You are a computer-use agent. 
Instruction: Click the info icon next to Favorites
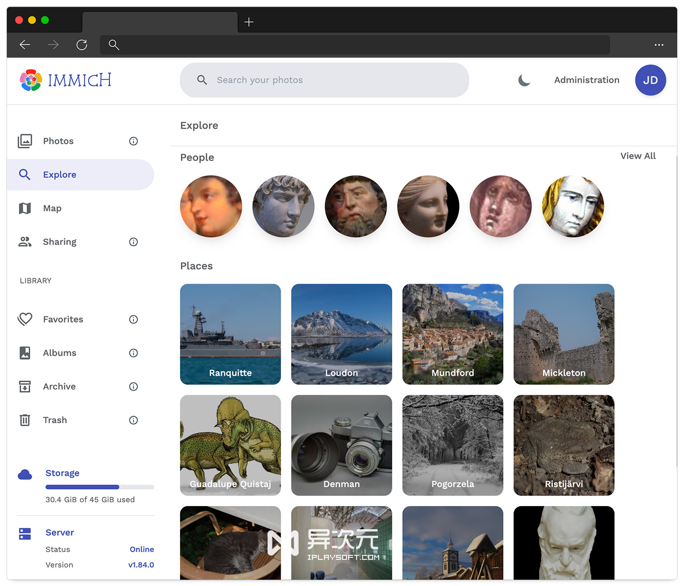tap(133, 320)
